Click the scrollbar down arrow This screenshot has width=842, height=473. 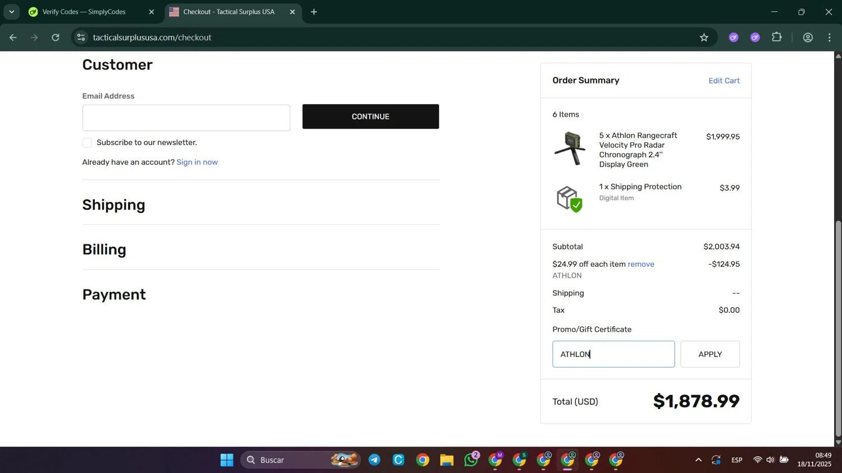tap(838, 442)
